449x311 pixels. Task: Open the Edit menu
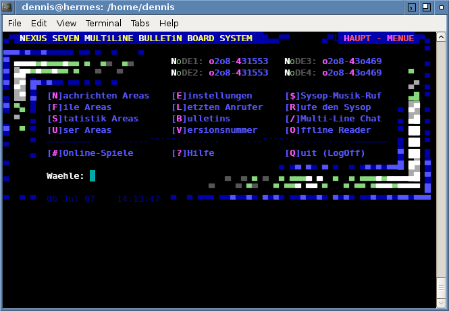(38, 23)
